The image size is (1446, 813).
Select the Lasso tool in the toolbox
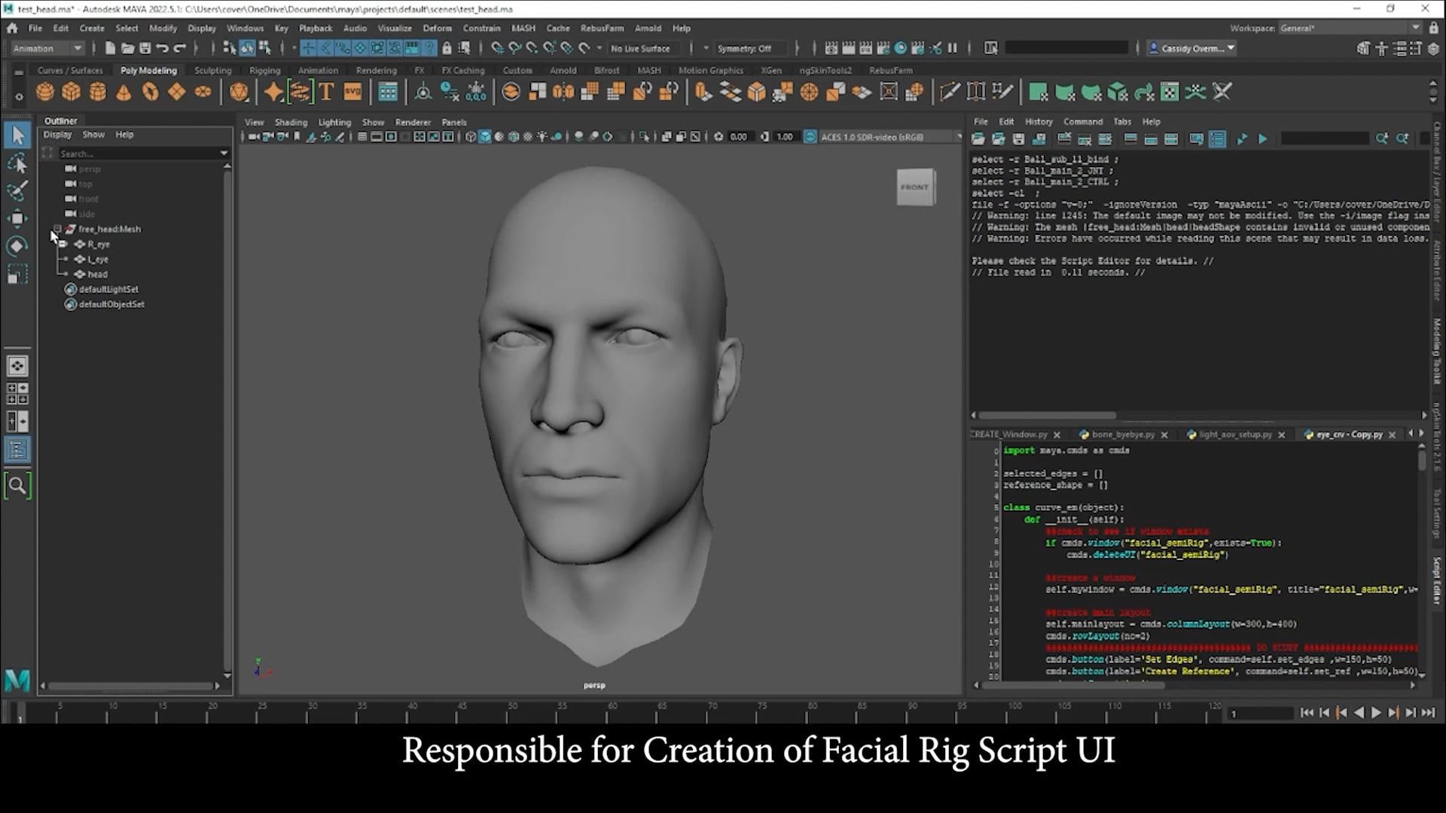point(18,163)
